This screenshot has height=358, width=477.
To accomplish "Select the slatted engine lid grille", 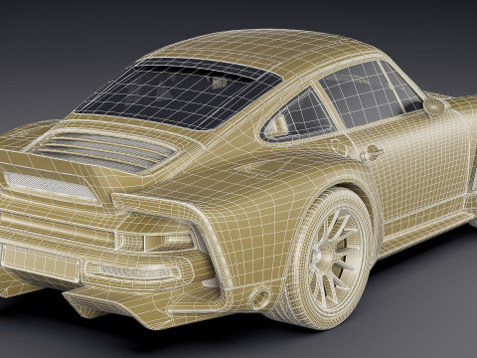I will 106,150.
